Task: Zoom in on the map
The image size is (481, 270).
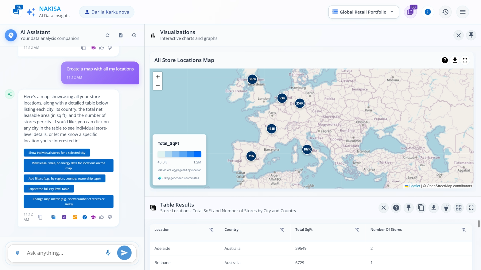Action: tap(158, 77)
